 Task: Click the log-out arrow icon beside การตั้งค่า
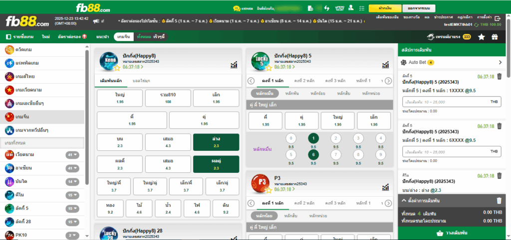498,18
